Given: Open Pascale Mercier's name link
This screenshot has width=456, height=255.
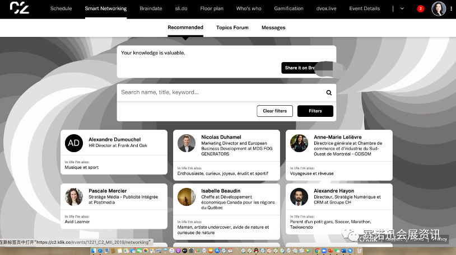Looking at the screenshot, I should click(x=108, y=191).
